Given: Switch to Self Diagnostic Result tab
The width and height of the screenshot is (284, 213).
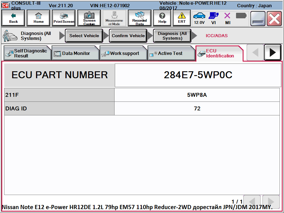Looking at the screenshot, I should click(27, 53).
